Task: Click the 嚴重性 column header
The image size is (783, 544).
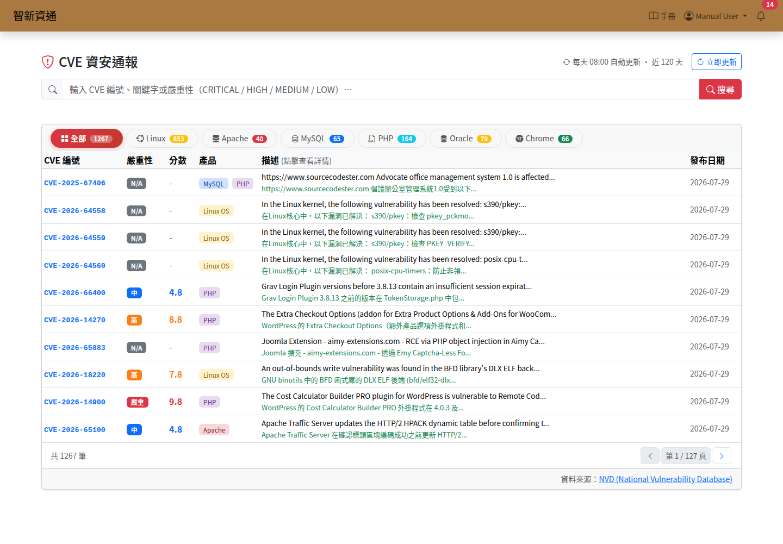Action: point(140,160)
